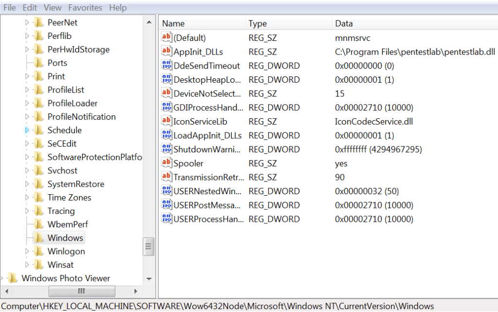Click the IconServiceLib string value icon
498x312 pixels.
[x=166, y=121]
